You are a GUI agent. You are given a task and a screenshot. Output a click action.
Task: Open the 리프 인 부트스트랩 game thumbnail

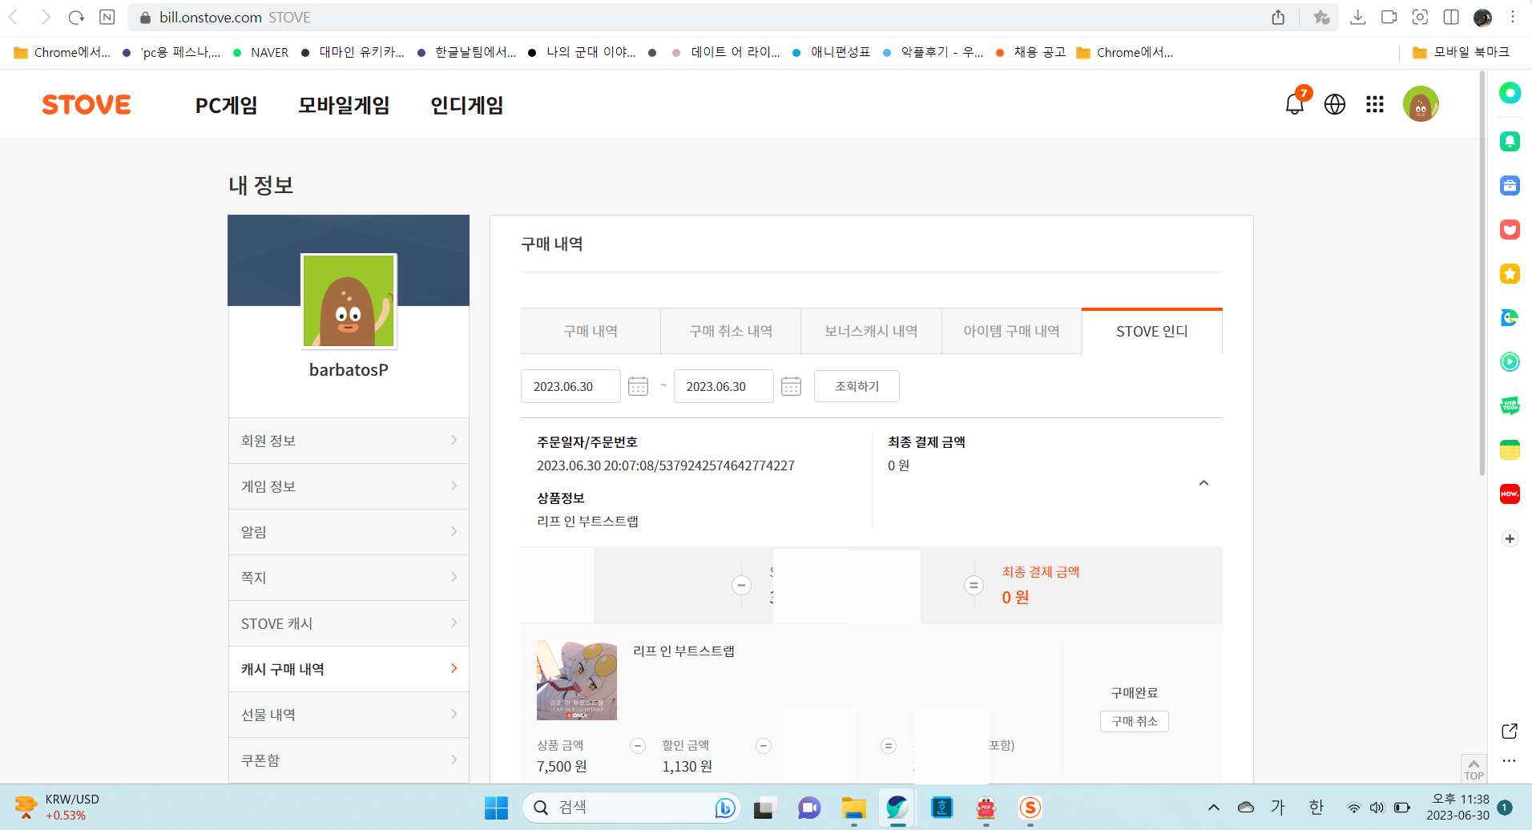point(577,680)
